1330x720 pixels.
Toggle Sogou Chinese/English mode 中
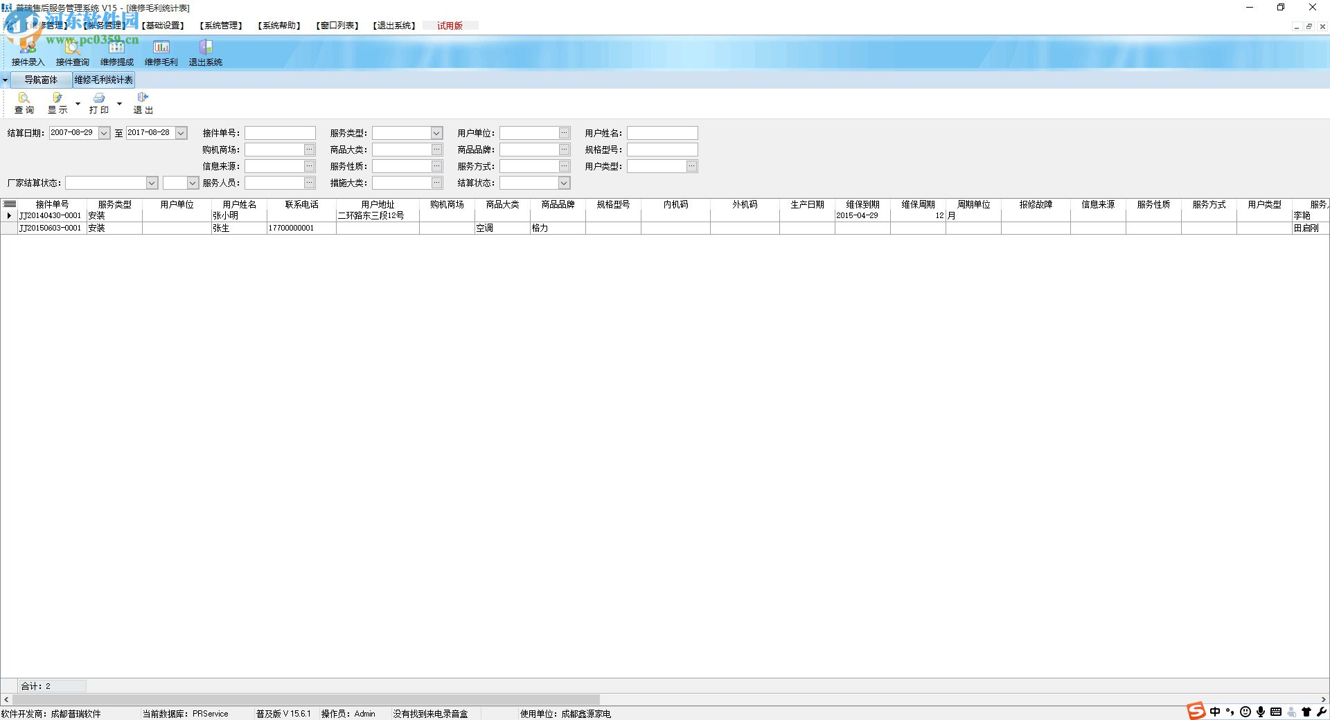(1215, 712)
